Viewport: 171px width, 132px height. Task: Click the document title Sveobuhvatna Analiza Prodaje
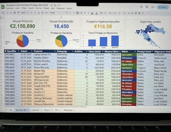pos(27,5)
